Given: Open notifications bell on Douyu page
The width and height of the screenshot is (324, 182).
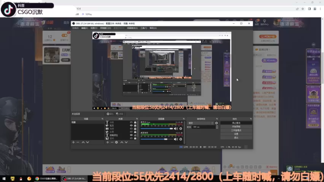Looking at the screenshot, I should (257, 21).
